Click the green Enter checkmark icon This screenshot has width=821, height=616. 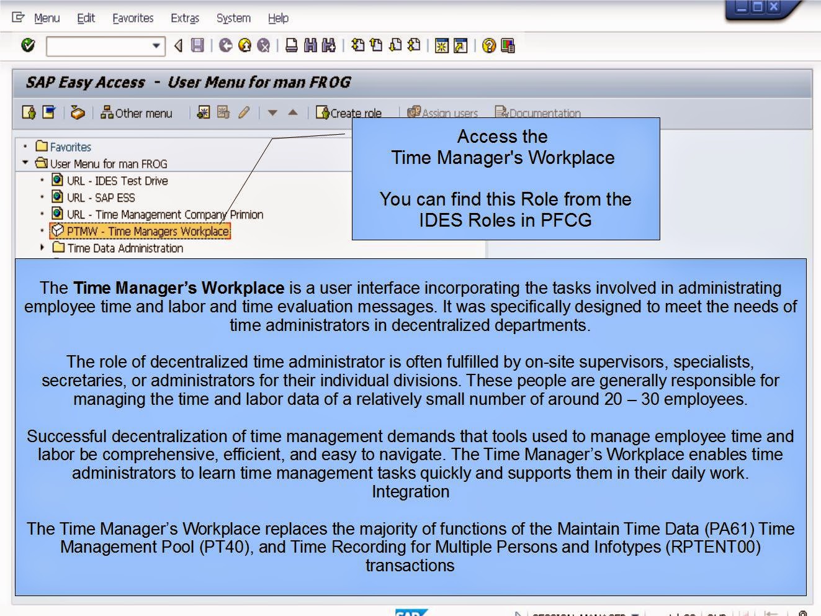[27, 45]
